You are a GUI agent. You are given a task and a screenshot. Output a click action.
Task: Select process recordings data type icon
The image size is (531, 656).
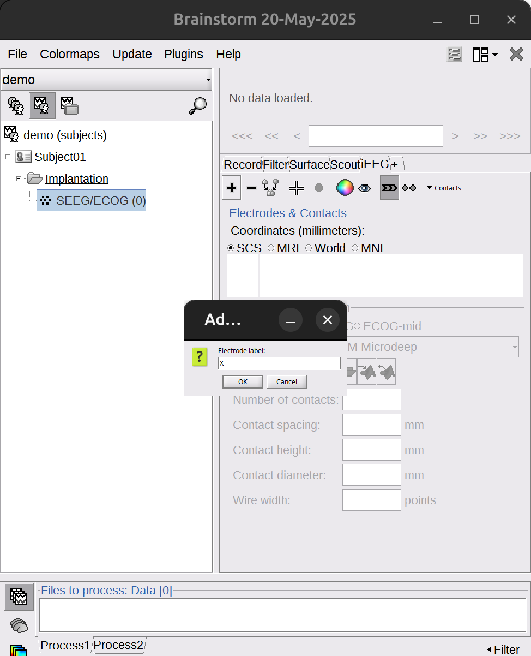(19, 597)
